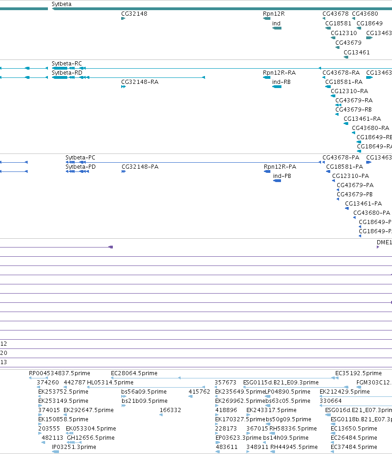The height and width of the screenshot is (454, 392).
Task: Select protein CG43680-PA
Action: point(372,213)
